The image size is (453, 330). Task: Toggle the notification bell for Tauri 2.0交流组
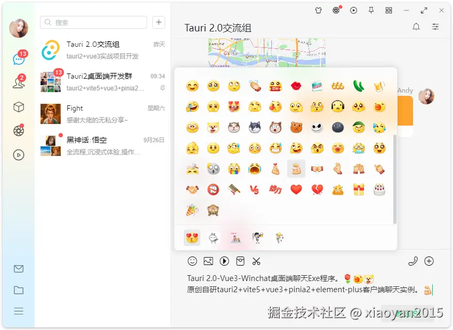pos(416,27)
